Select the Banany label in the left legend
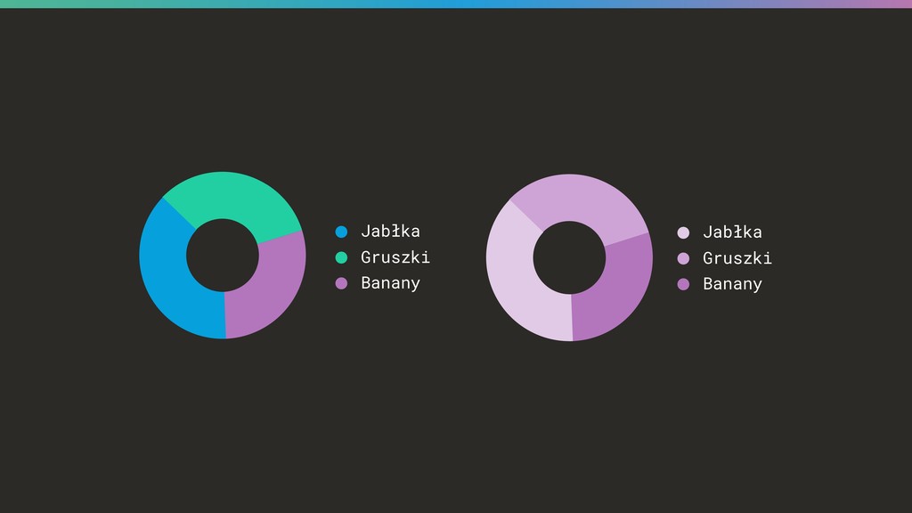 [390, 283]
